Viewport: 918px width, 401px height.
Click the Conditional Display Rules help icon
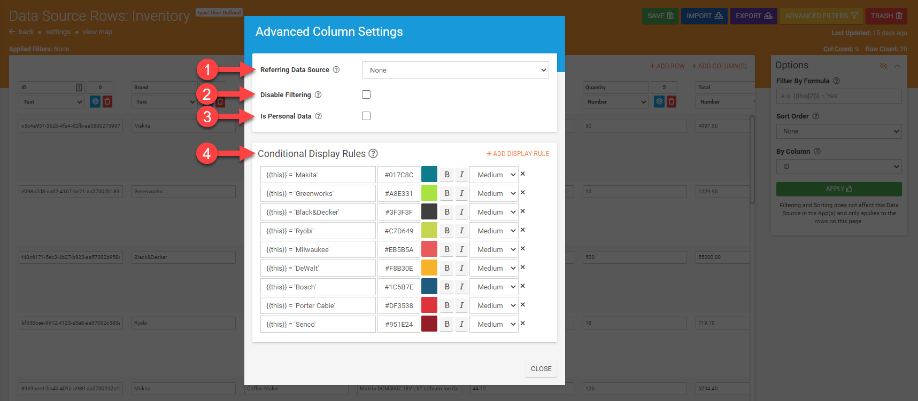tap(373, 153)
